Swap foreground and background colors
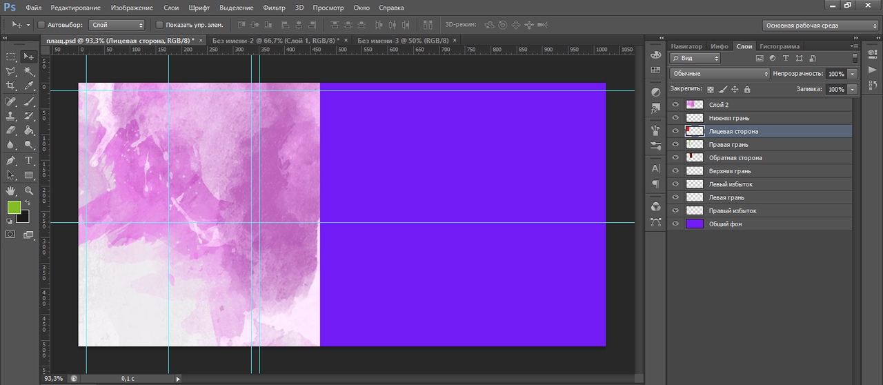 tap(28, 203)
